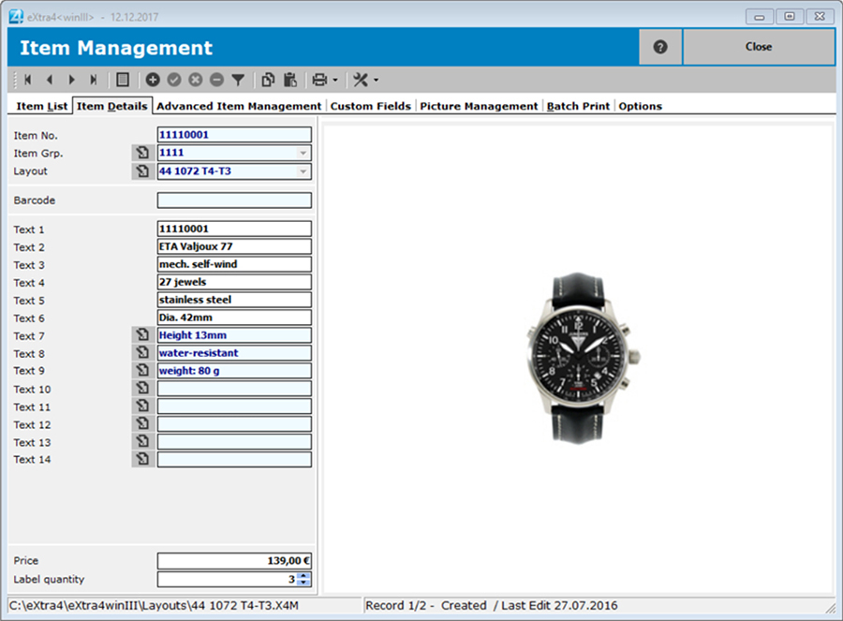Jump to the last record

point(94,80)
